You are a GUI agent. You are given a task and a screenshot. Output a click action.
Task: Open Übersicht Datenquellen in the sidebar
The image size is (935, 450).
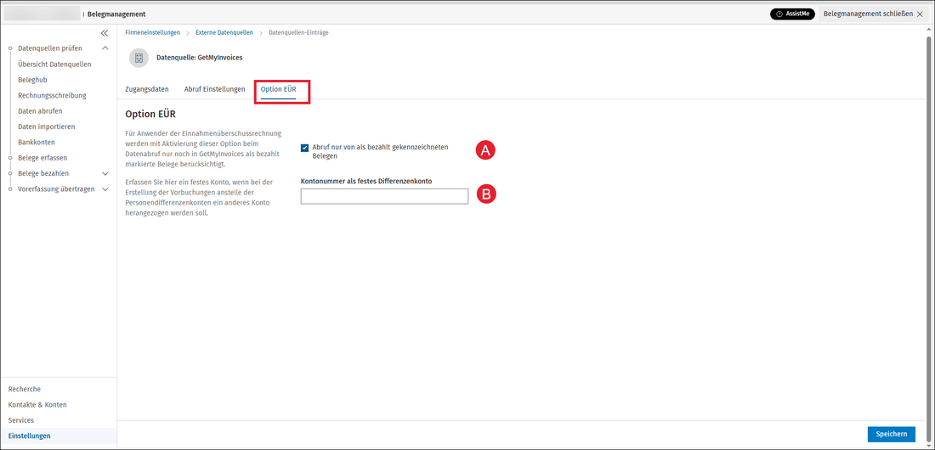coord(55,65)
